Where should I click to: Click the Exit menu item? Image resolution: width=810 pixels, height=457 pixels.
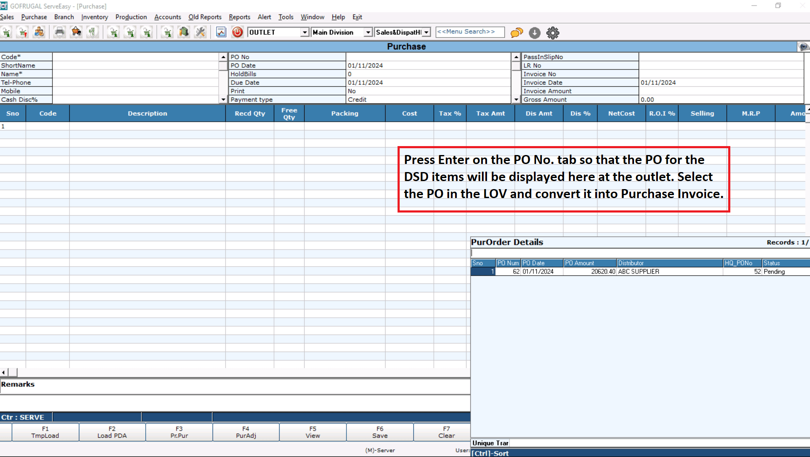click(x=357, y=17)
